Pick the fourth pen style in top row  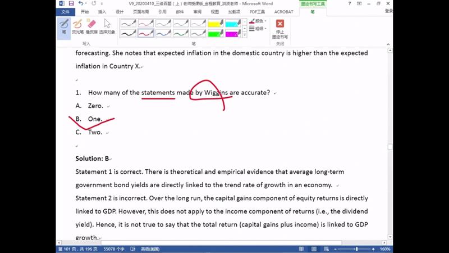(181, 23)
